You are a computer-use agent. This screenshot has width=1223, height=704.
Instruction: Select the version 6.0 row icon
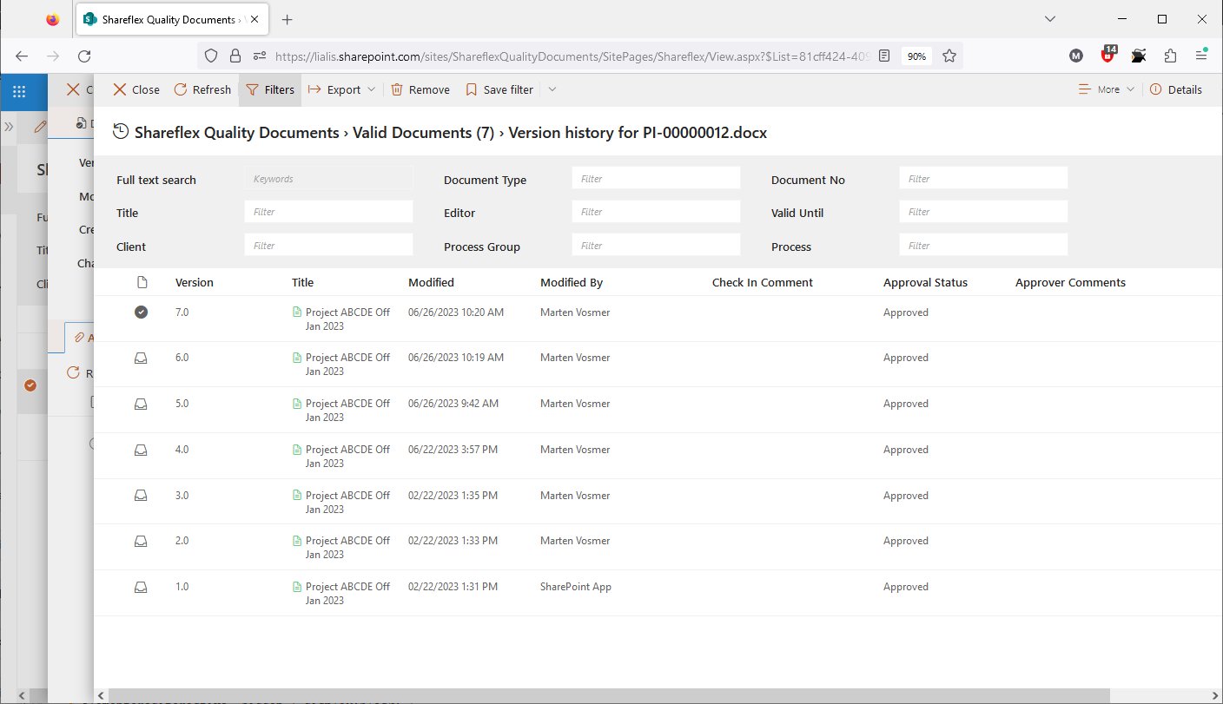(x=141, y=358)
